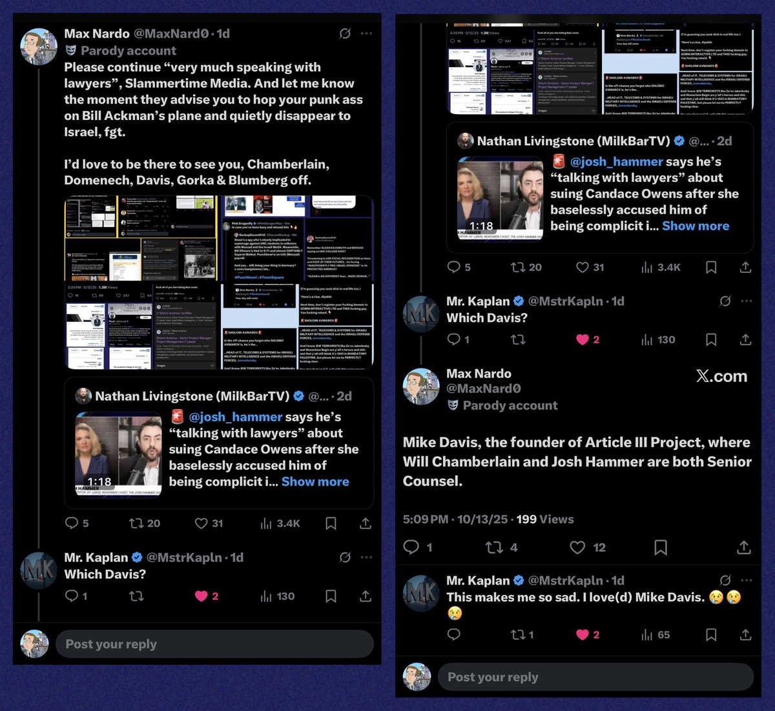
Task: Like the Mike Davis post showing 12 likes
Action: click(x=588, y=548)
